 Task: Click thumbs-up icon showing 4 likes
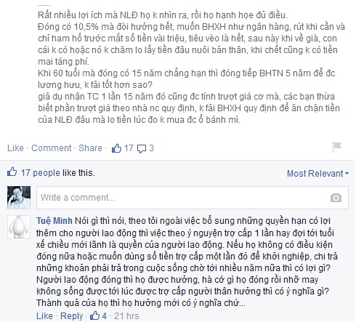click(x=94, y=315)
